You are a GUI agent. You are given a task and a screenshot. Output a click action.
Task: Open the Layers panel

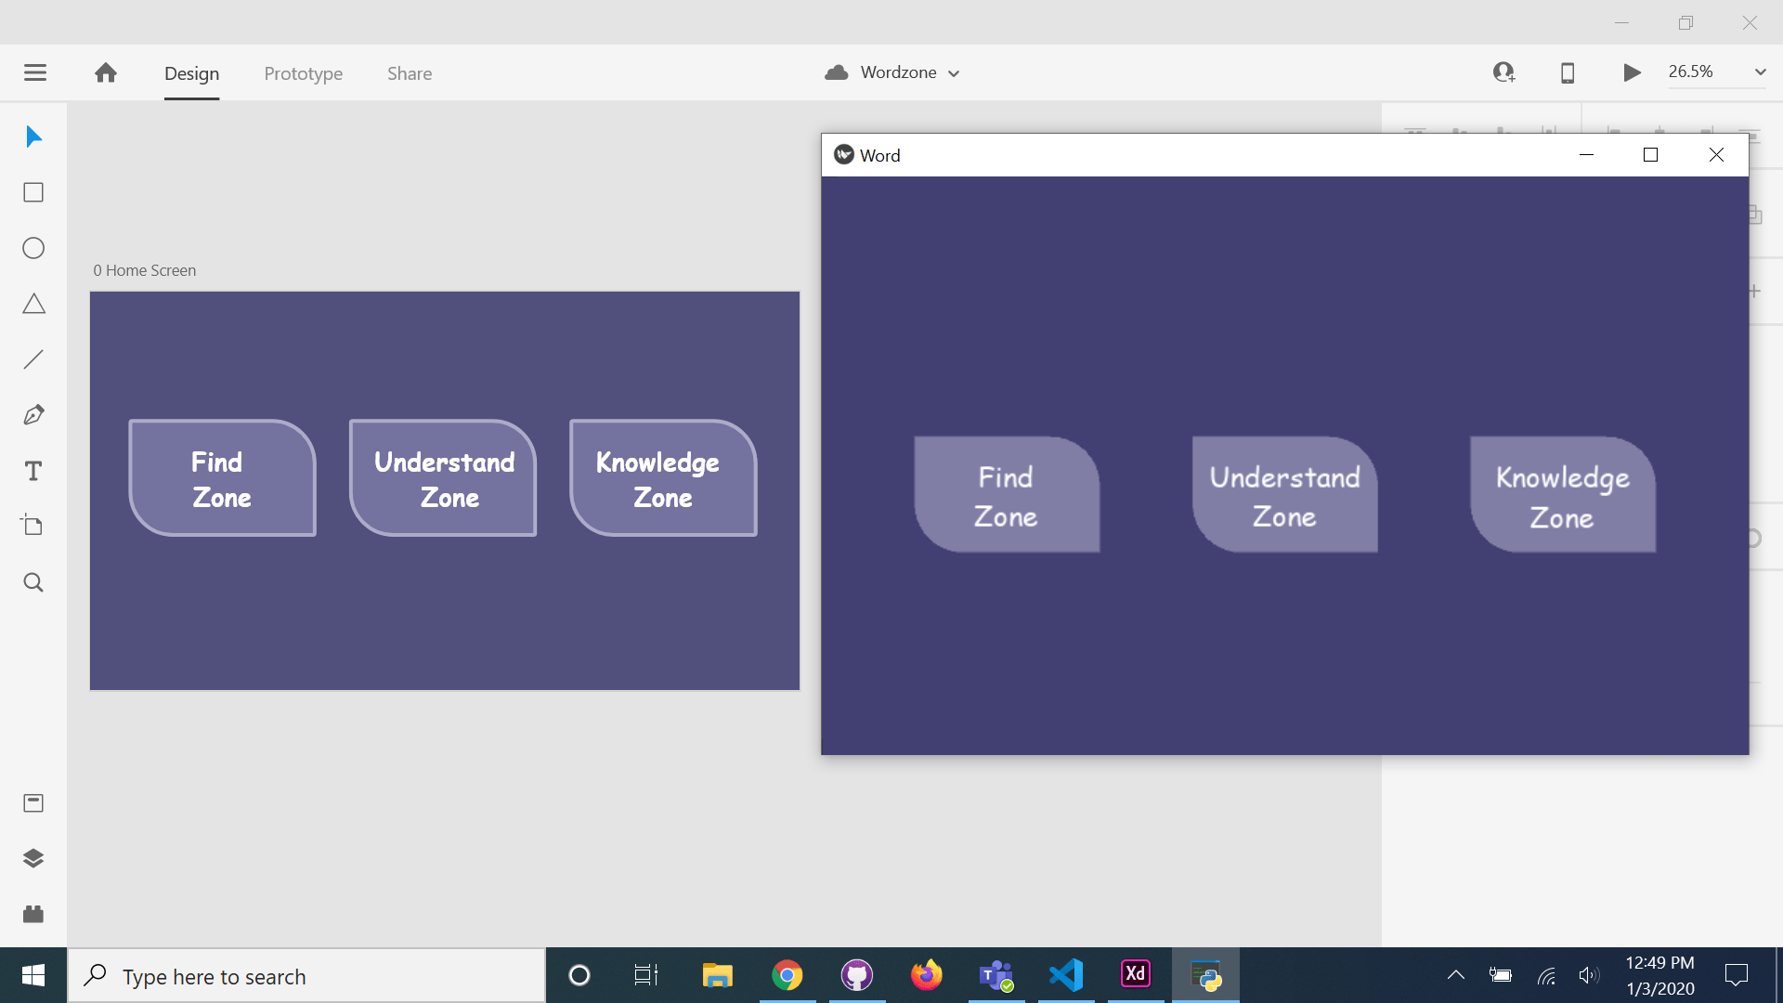point(33,858)
